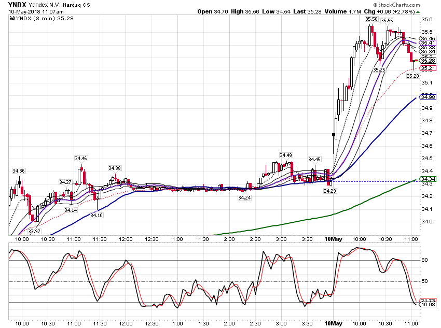441x328 pixels.
Task: Click the Open 34.70 header value
Action: point(213,11)
